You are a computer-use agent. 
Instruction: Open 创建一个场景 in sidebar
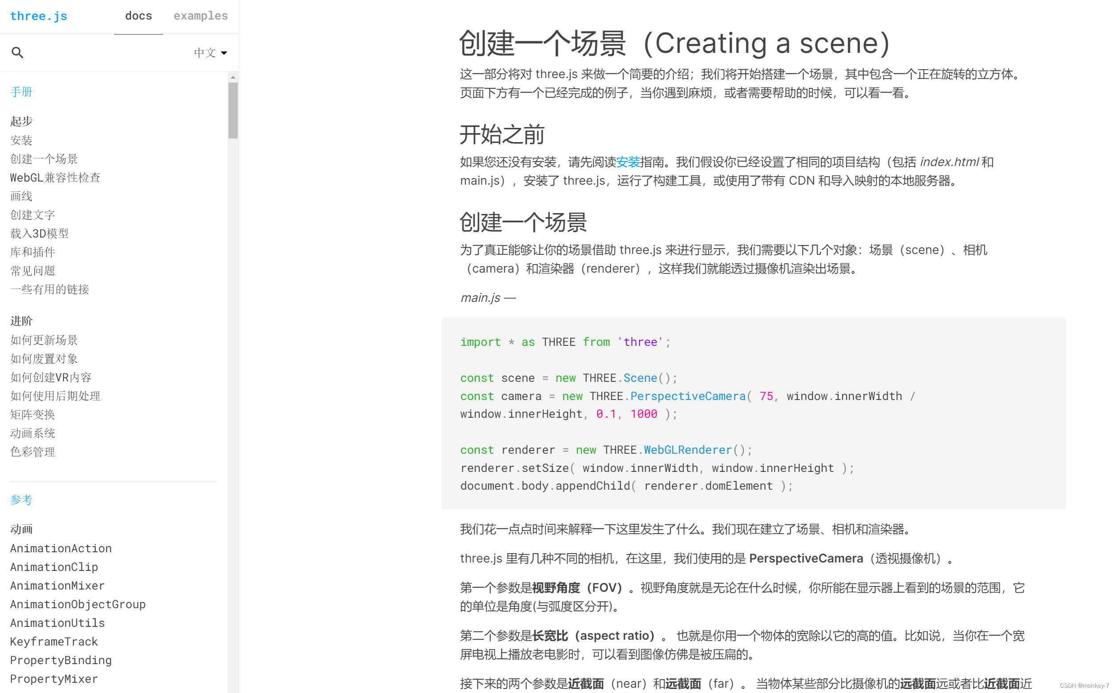tap(44, 159)
